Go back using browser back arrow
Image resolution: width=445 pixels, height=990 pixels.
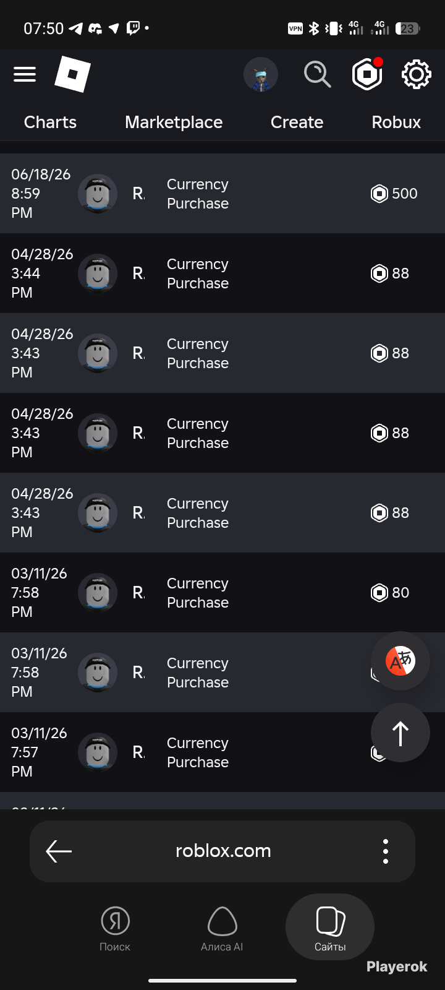coord(59,851)
